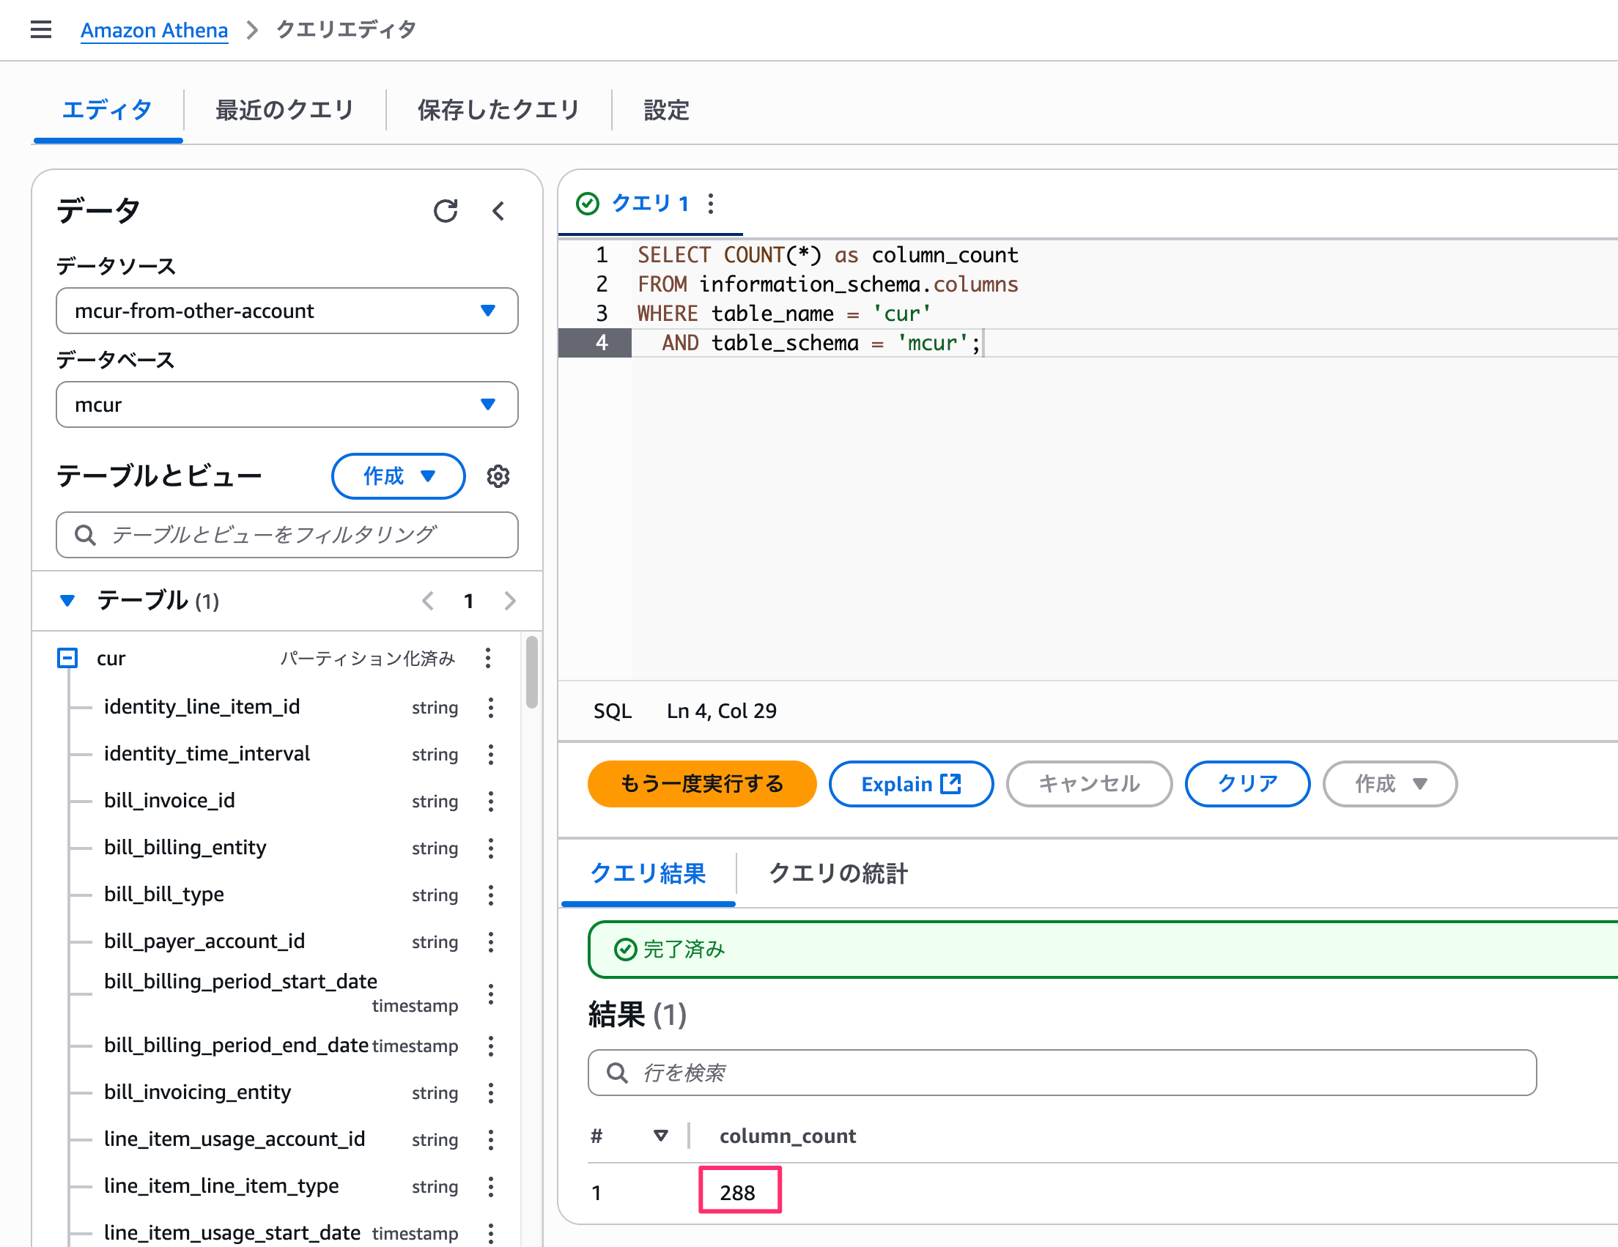This screenshot has width=1618, height=1247.
Task: Open actions menu for line_item_usage_start_date column
Action: coord(490,1233)
